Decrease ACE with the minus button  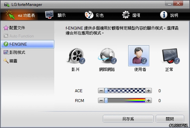tap(101, 91)
